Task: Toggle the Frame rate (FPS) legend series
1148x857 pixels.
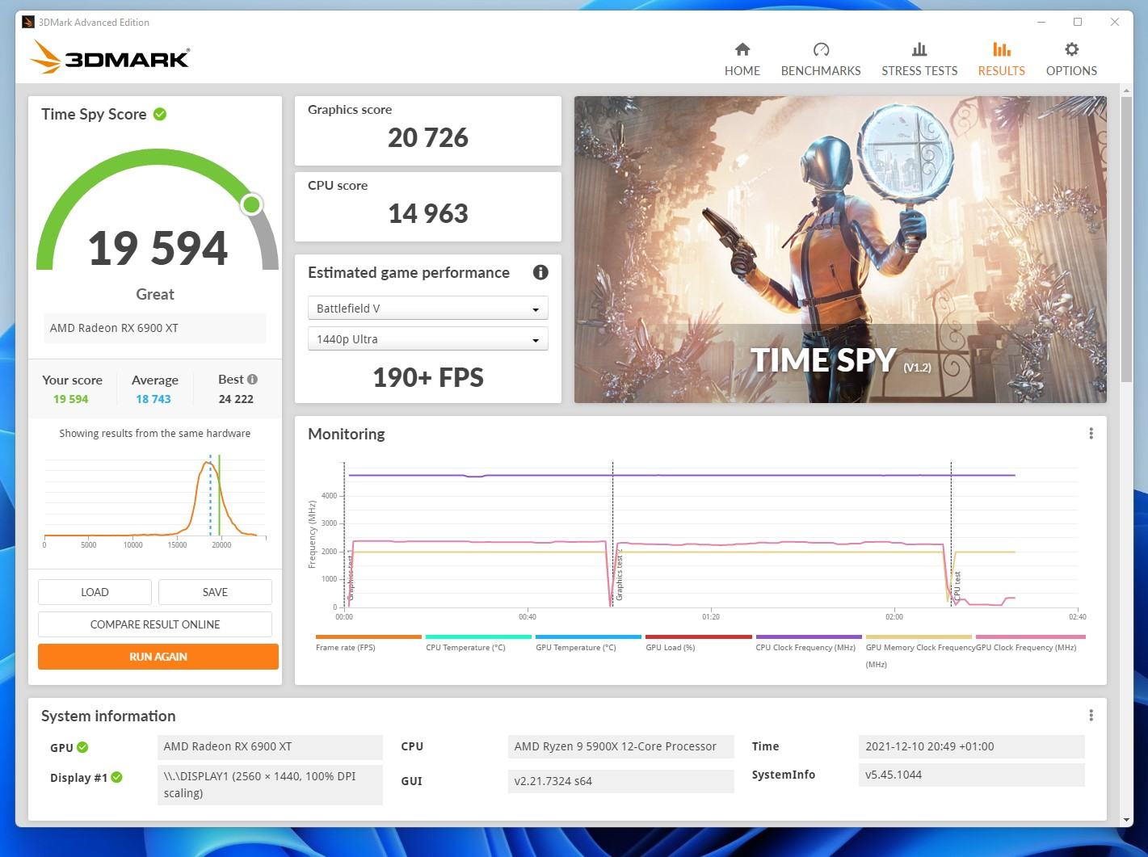Action: tap(368, 643)
